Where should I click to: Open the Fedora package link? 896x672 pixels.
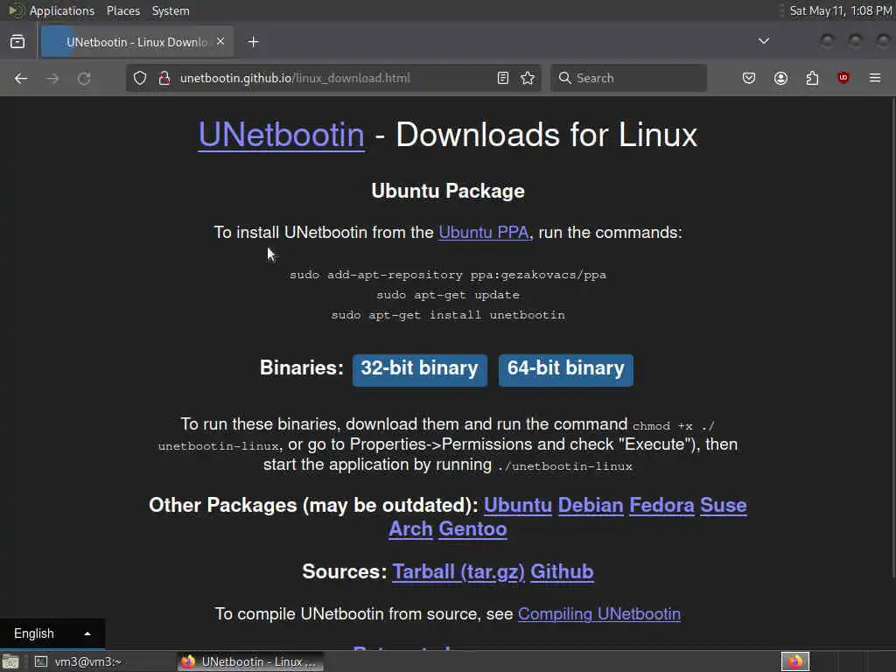click(661, 505)
